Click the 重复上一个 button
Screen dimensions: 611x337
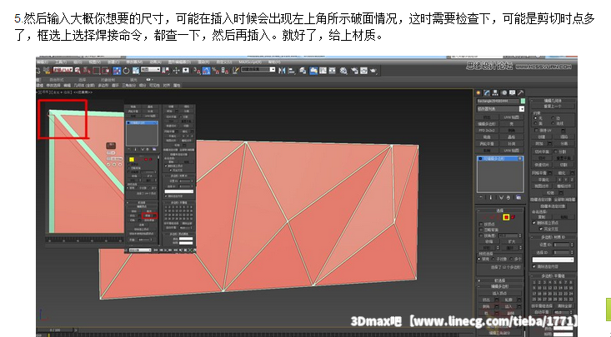click(x=553, y=106)
